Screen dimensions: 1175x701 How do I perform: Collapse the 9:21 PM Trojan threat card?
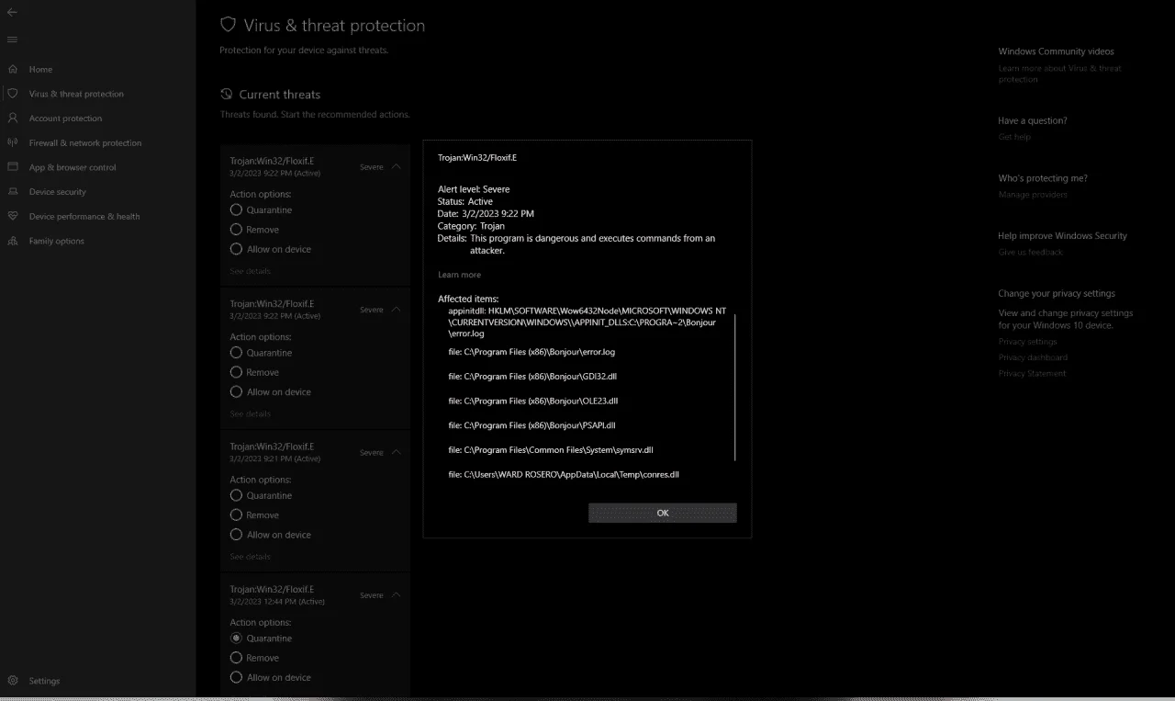396,452
